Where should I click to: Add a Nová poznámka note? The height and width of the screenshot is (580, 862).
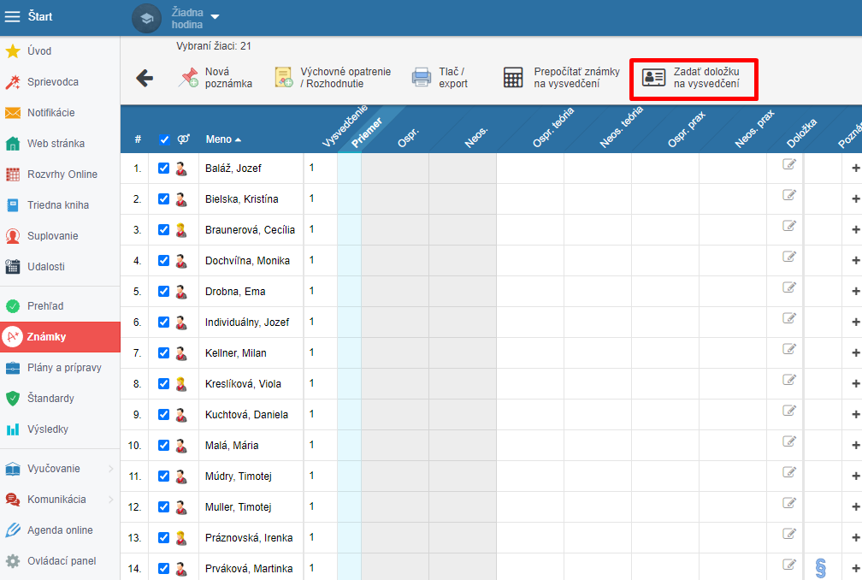click(215, 78)
